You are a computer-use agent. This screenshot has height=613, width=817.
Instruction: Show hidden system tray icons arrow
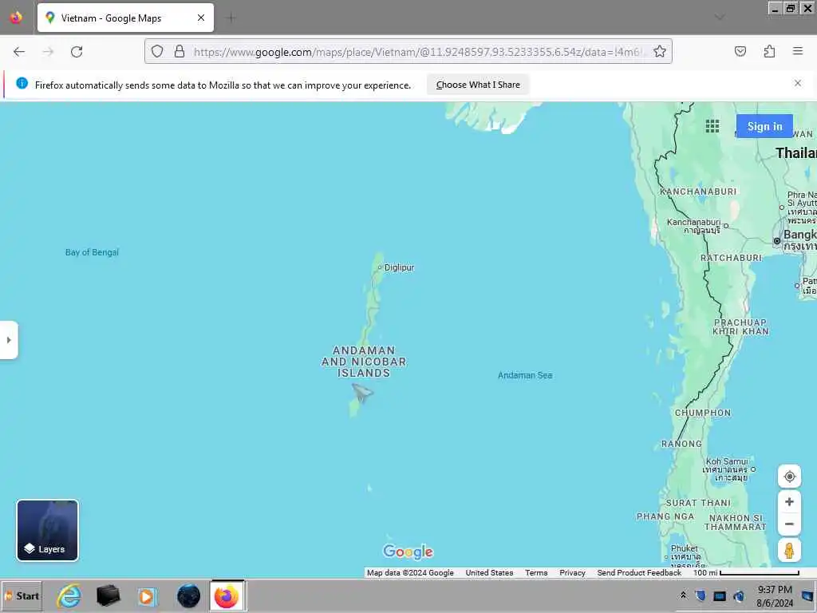point(683,595)
